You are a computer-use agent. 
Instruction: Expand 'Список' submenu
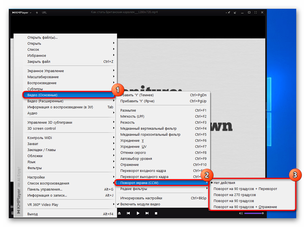pos(69,49)
